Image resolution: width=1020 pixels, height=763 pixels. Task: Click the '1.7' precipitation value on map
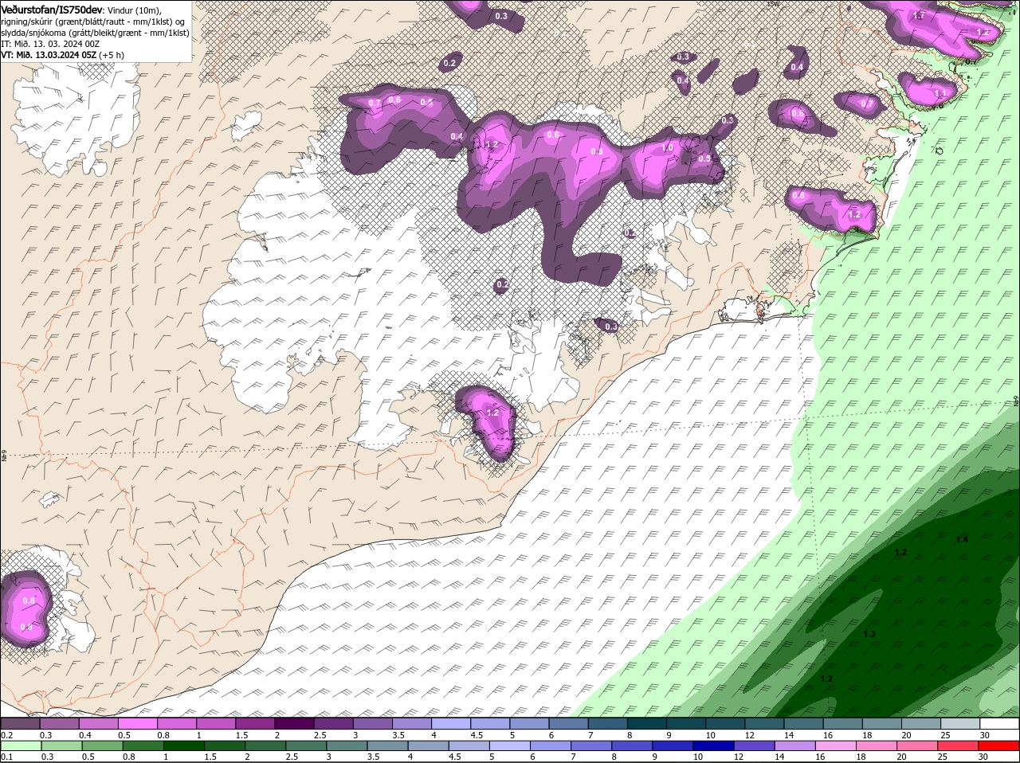tap(919, 15)
